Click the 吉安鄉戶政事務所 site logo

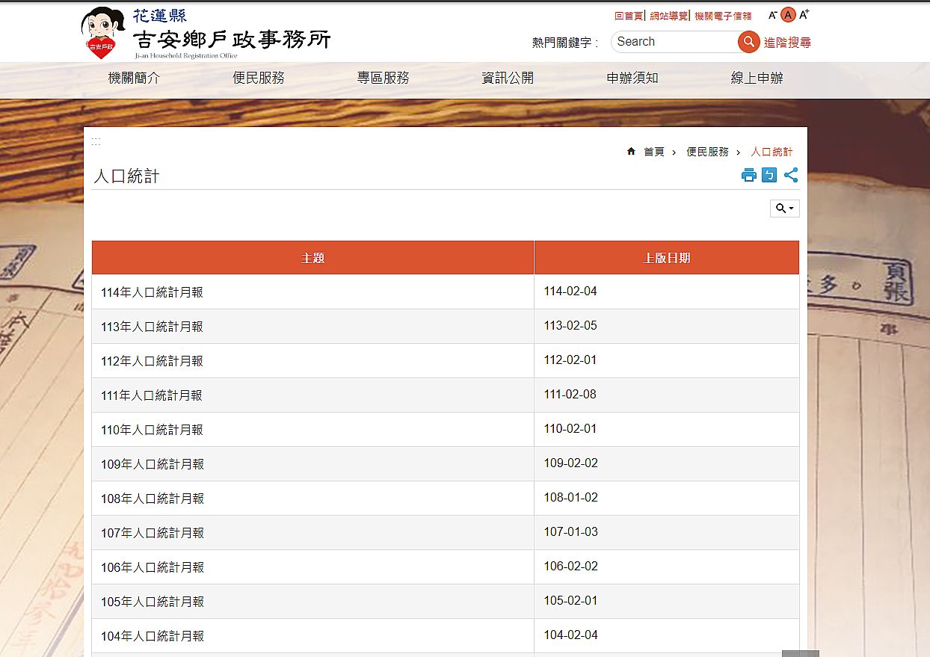click(x=206, y=34)
